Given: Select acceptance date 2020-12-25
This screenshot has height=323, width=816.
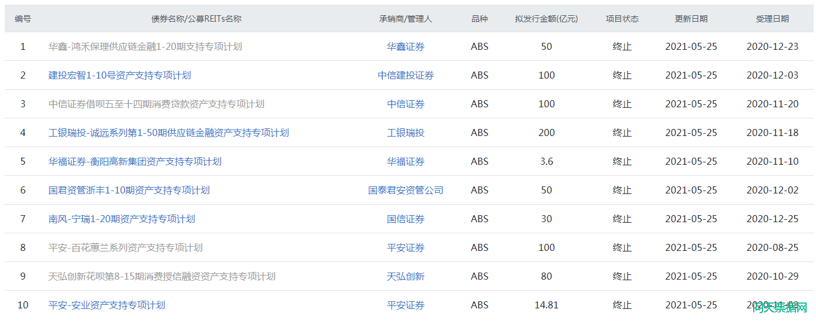Looking at the screenshot, I should (773, 219).
